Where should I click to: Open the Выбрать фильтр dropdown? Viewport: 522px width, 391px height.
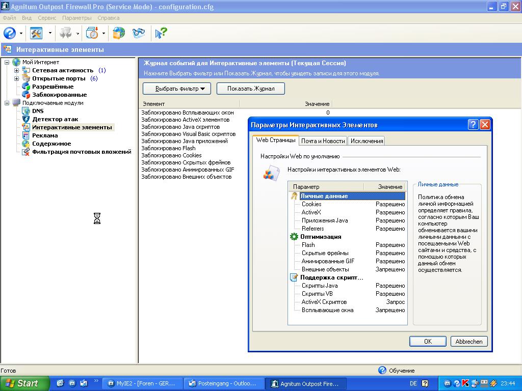(x=177, y=89)
